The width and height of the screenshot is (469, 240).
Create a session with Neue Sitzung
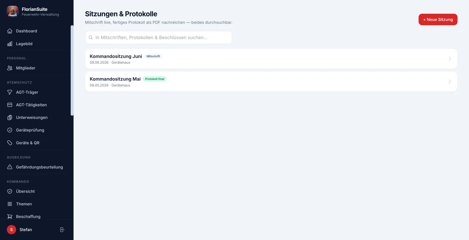pyautogui.click(x=438, y=20)
